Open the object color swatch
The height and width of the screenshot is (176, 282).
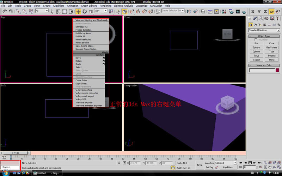coord(277,70)
